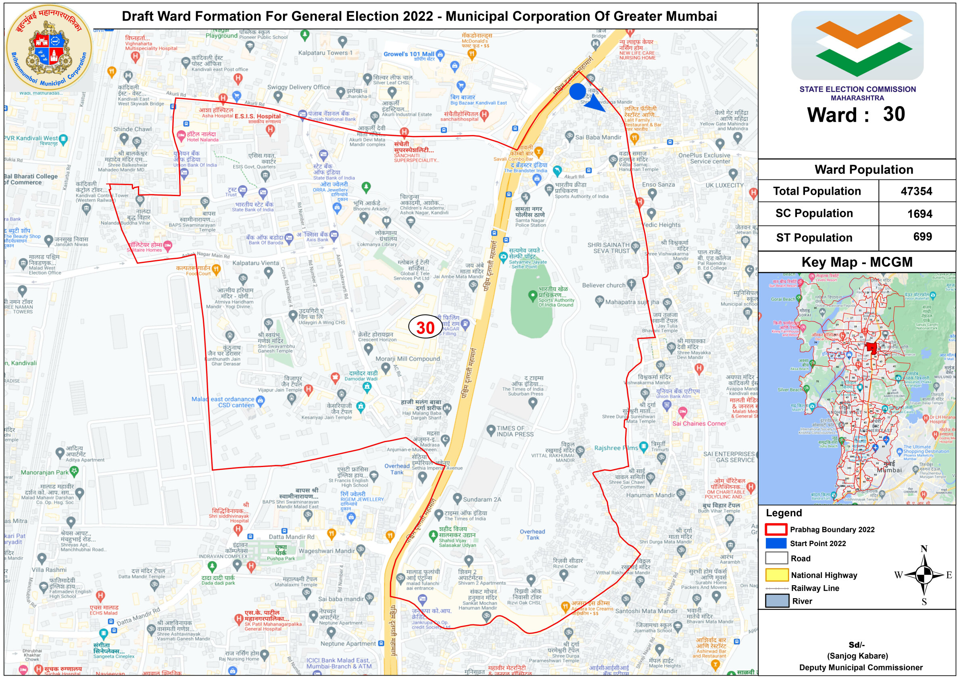Click the Manoranjan Park green marker
The image size is (959, 678).
click(x=74, y=471)
